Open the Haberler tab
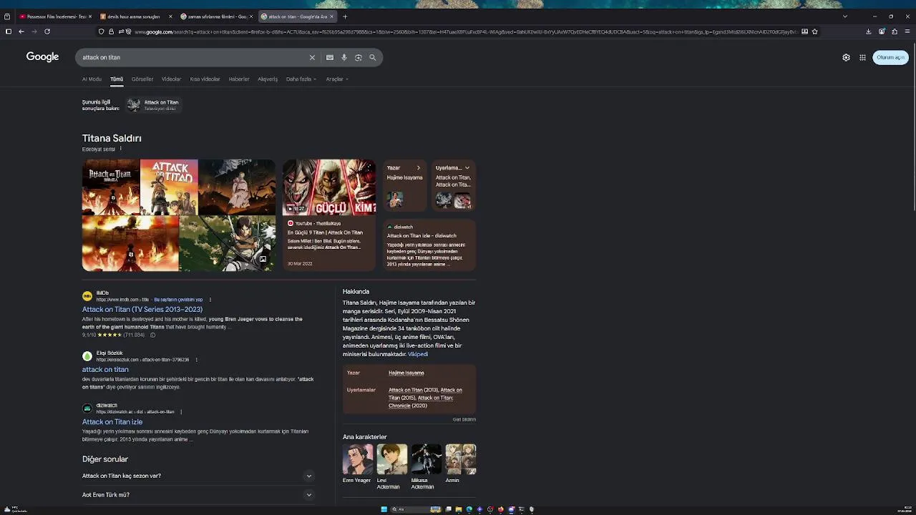 point(239,79)
